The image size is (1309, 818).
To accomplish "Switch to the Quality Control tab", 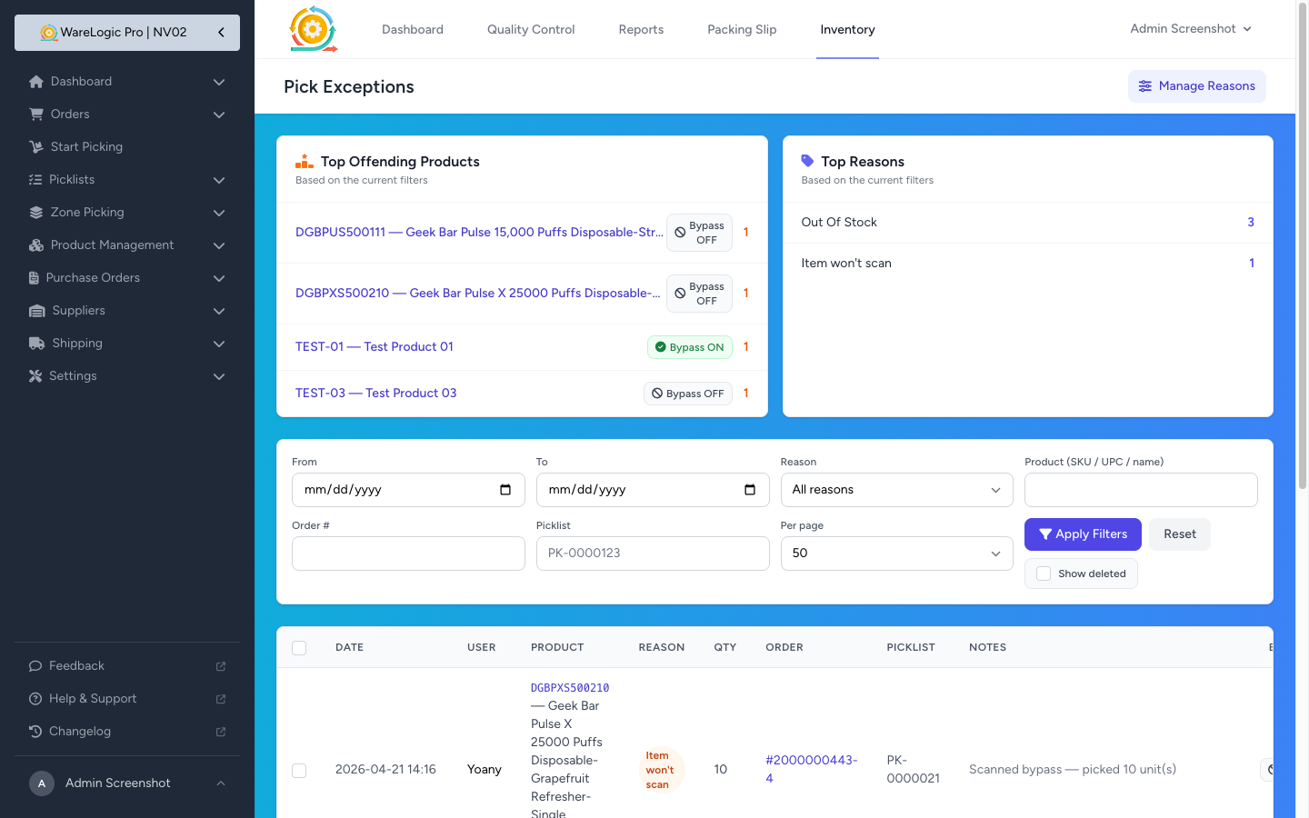I will pos(531,30).
